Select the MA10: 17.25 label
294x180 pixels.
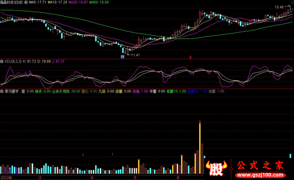[57, 2]
